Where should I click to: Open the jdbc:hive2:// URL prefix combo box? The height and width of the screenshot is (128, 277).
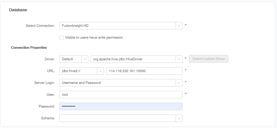pos(78,71)
